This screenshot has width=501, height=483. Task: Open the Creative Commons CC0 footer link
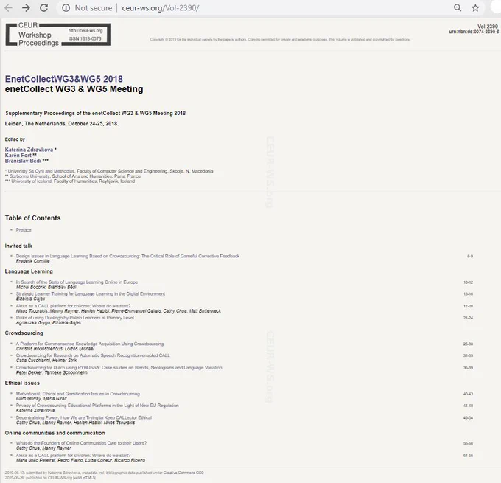(183, 473)
